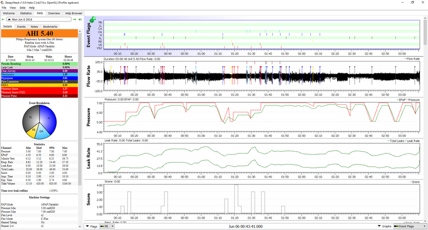Go to the next day arrow
Screen dimensions: 428x230
73,20
